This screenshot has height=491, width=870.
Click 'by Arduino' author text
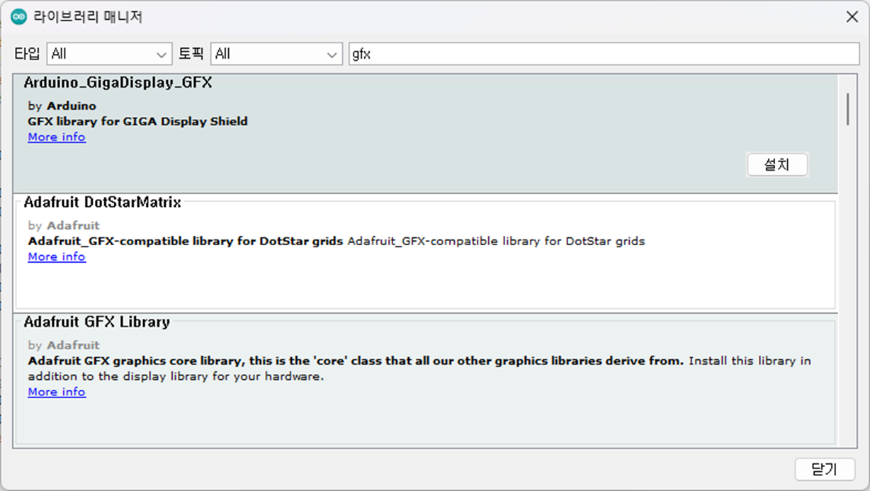coord(62,106)
